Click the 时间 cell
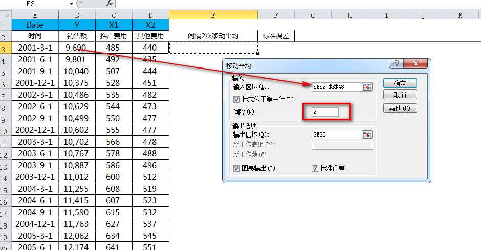 point(35,36)
